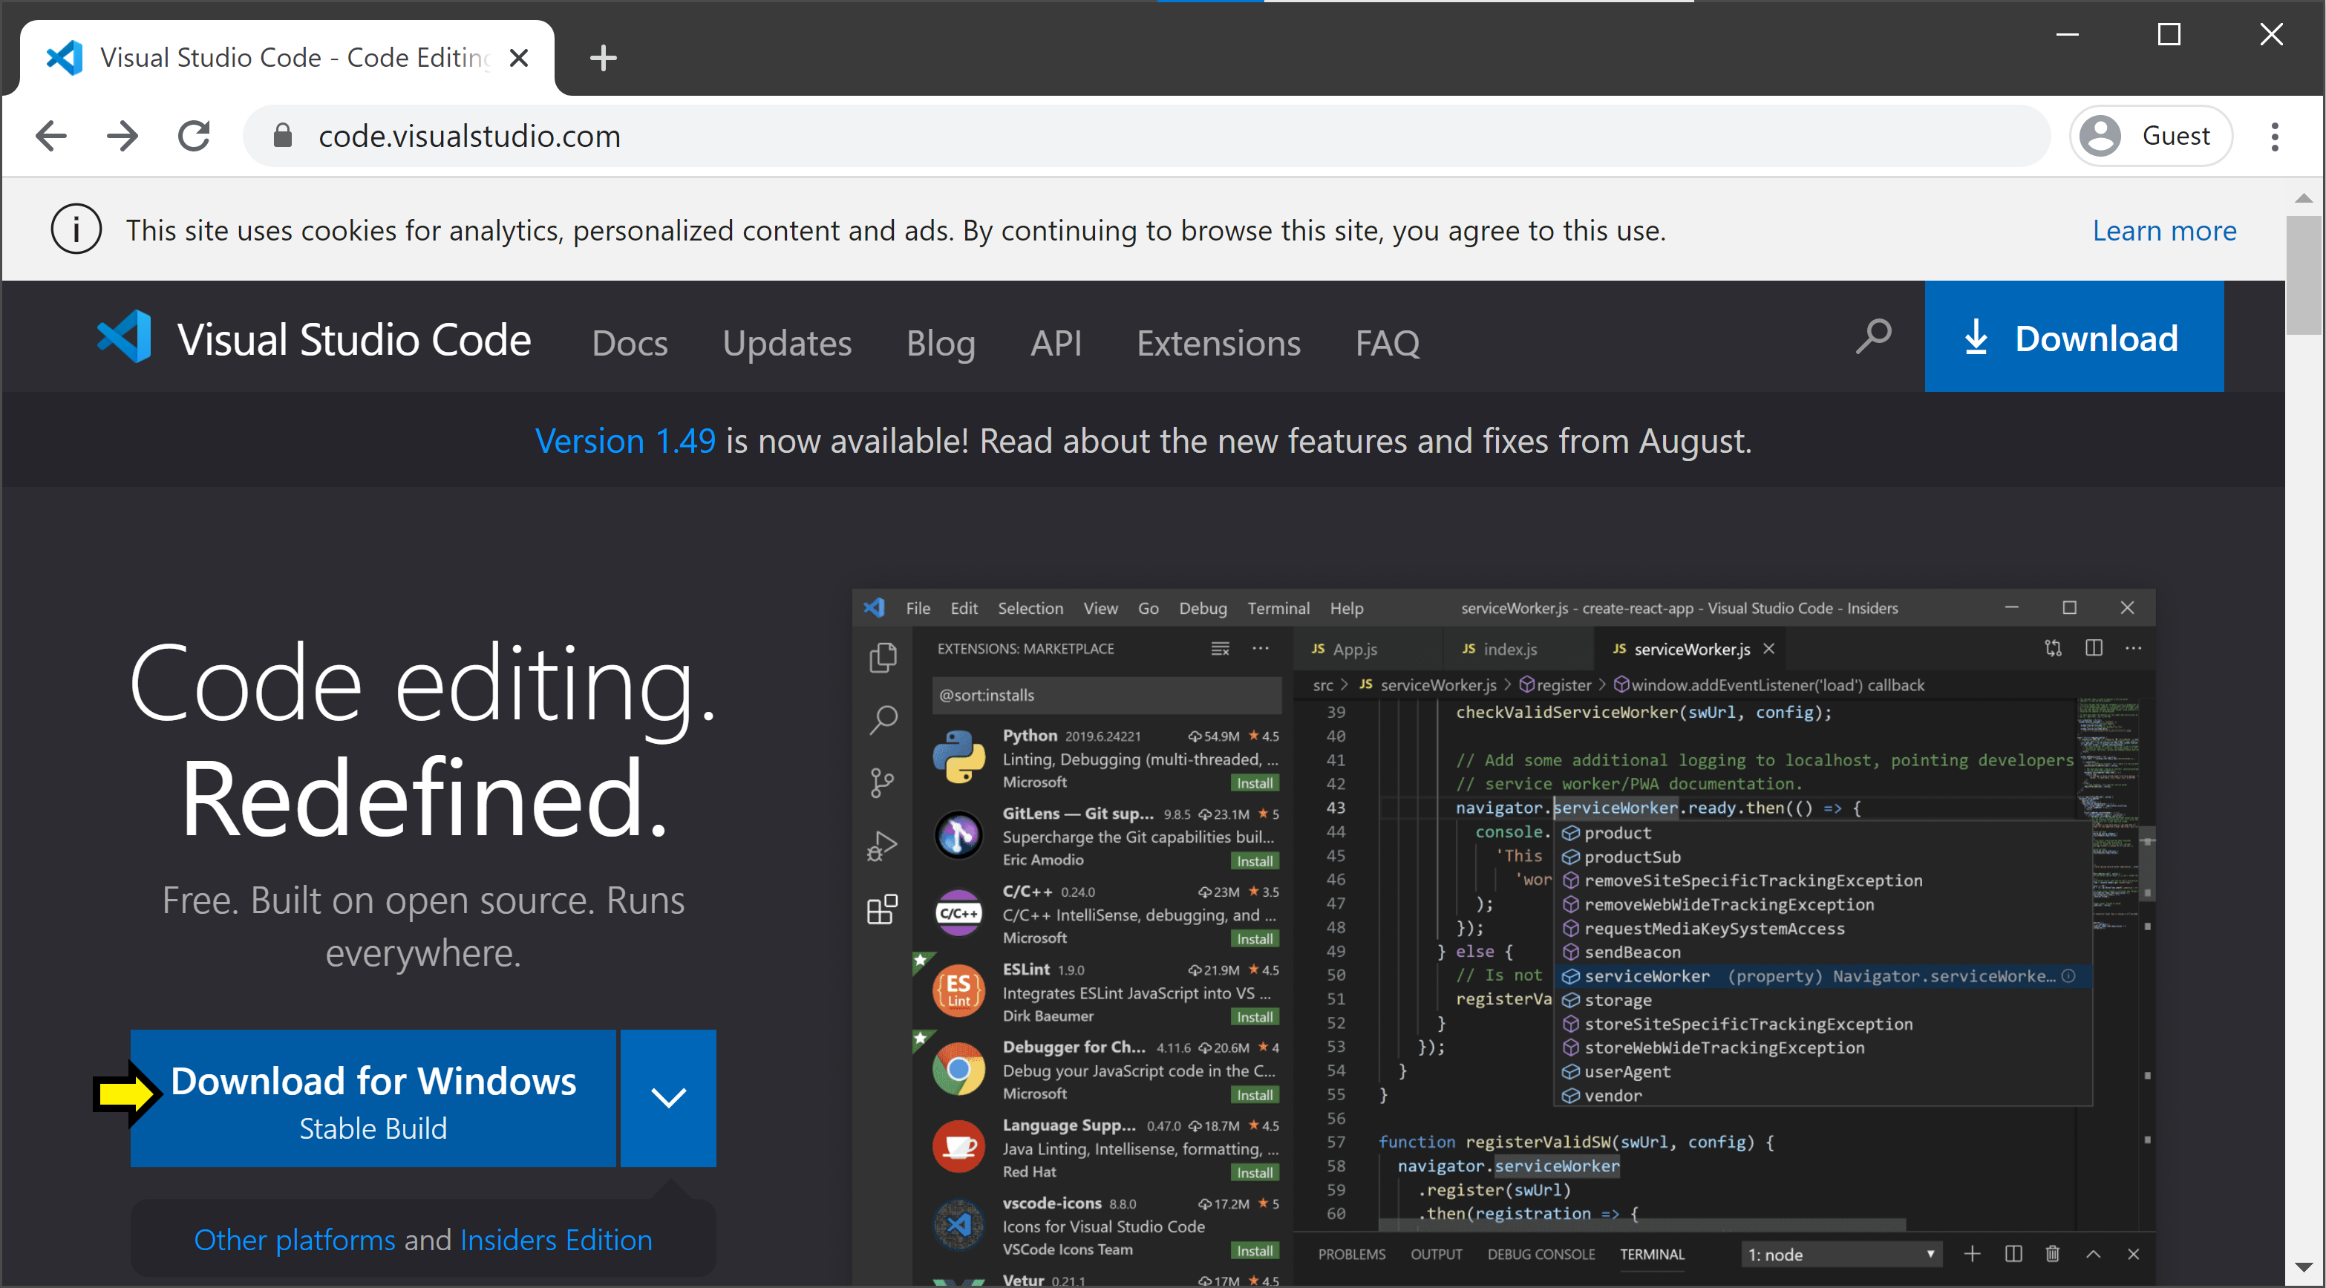Click the site security lock icon

click(283, 137)
